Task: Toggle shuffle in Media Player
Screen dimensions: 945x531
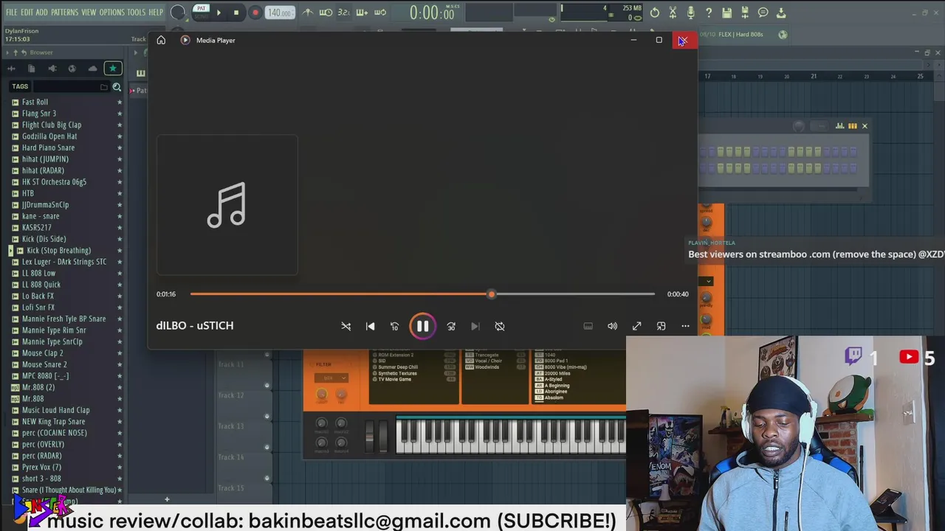Action: pyautogui.click(x=346, y=326)
